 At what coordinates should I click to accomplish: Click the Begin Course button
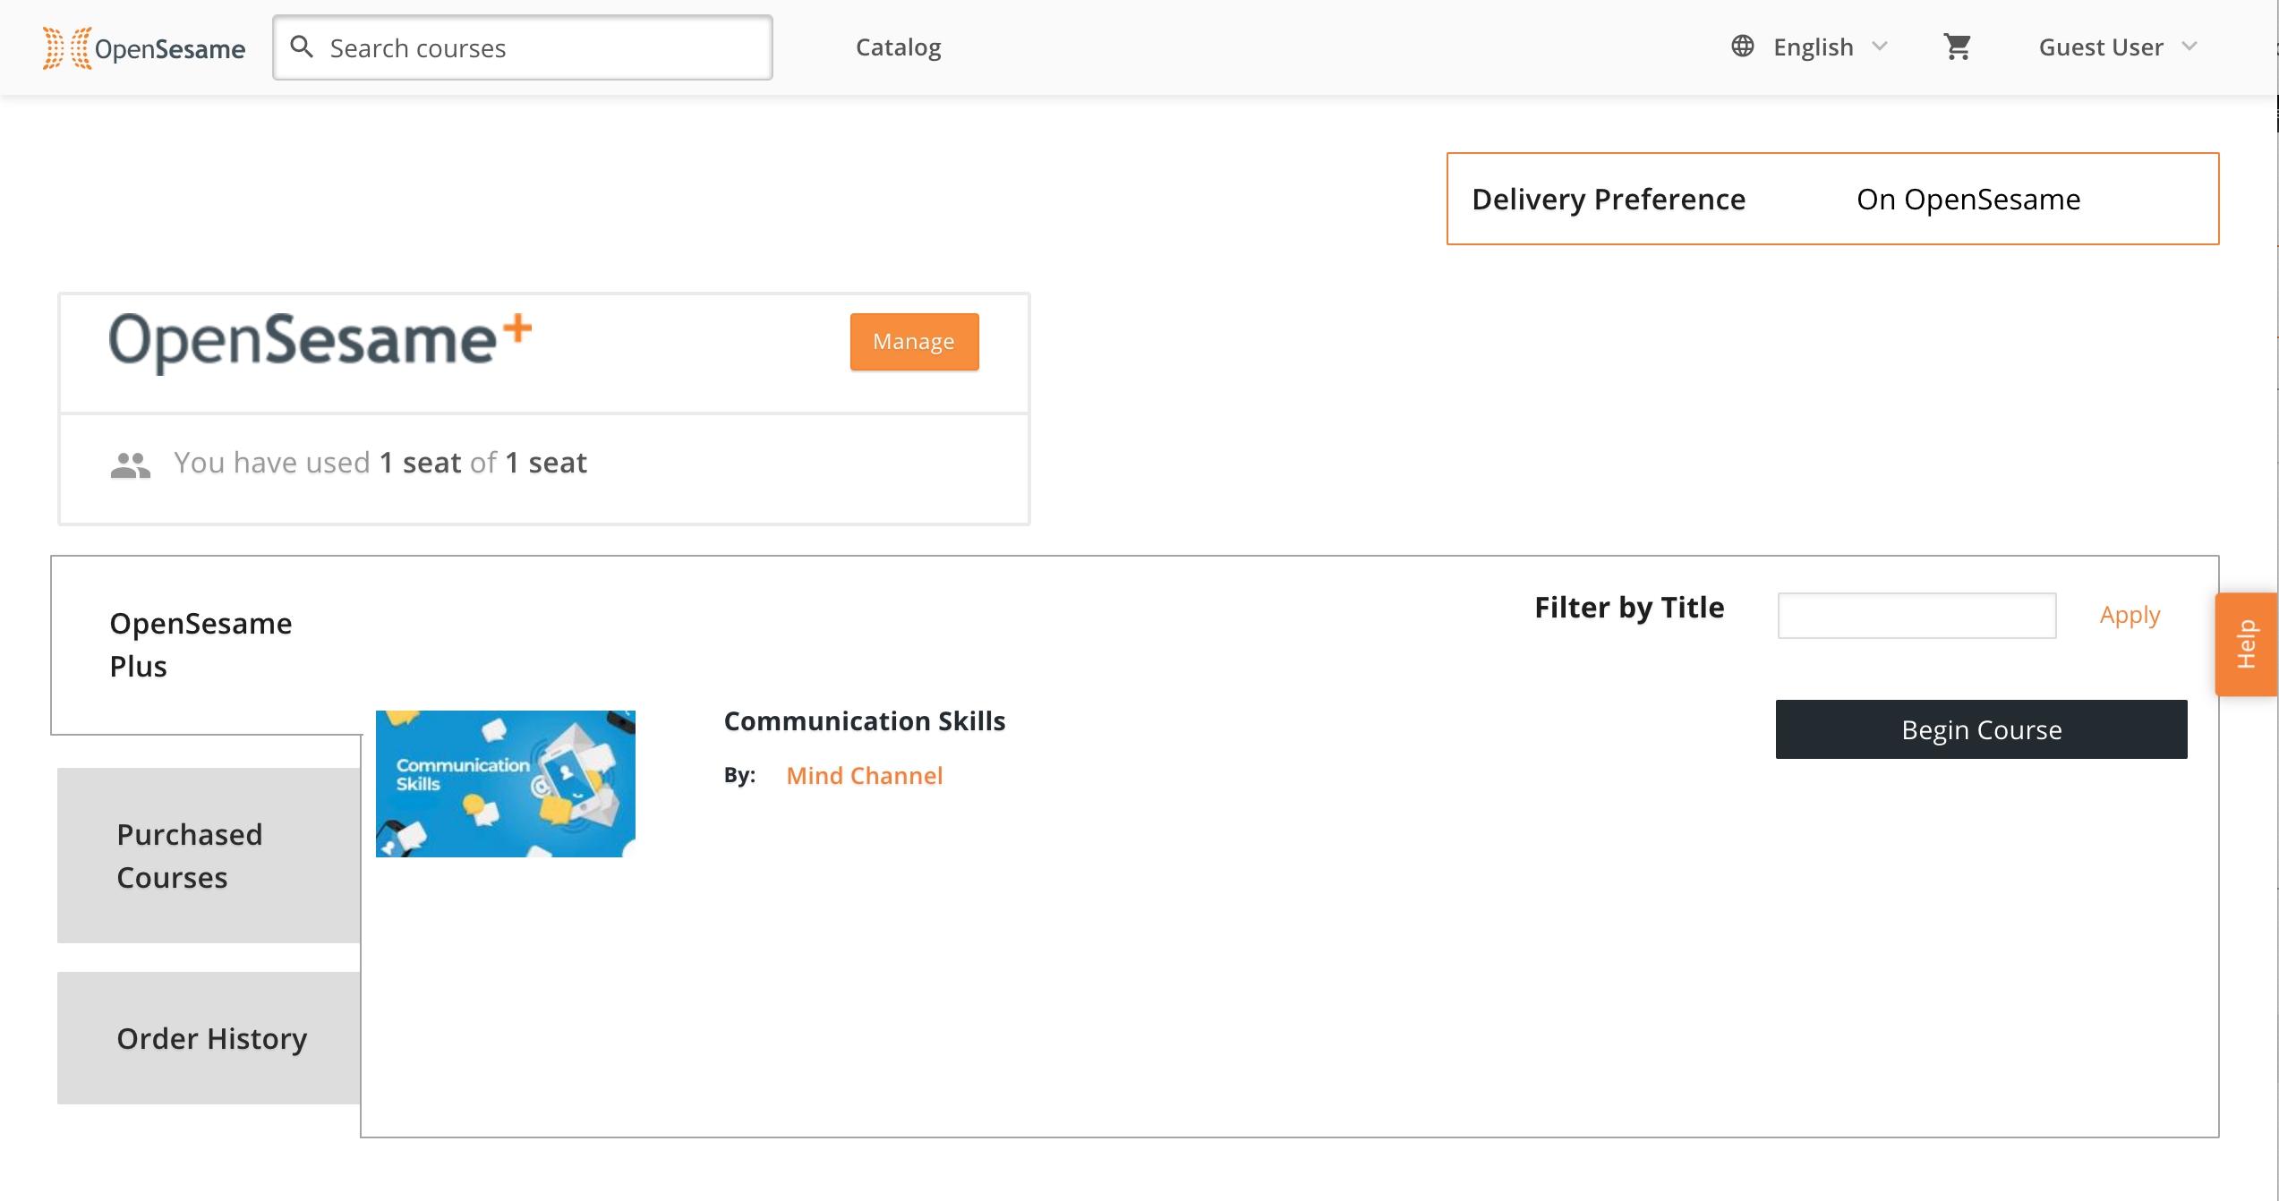pos(1981,729)
